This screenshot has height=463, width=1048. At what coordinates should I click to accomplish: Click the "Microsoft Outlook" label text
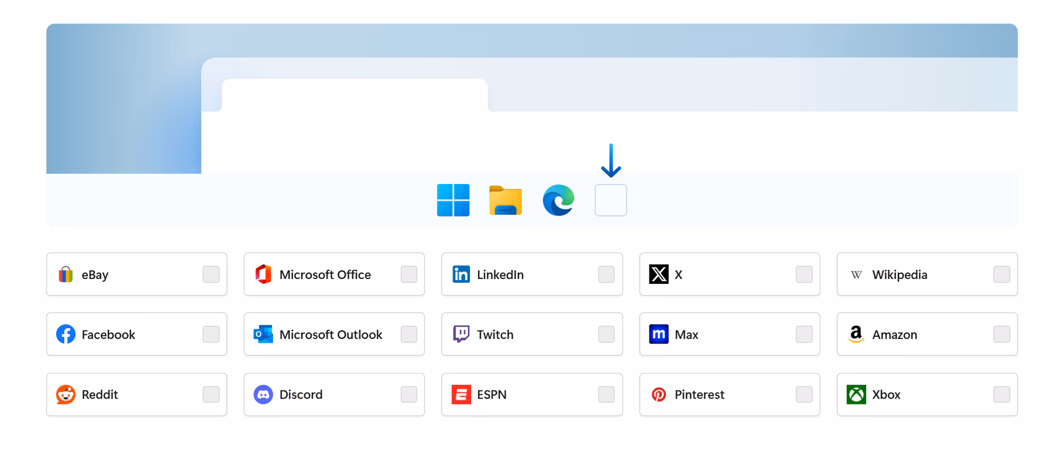coord(331,335)
